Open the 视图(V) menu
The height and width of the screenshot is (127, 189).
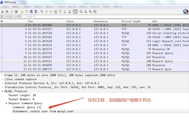pyautogui.click(x=27, y=7)
